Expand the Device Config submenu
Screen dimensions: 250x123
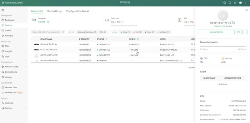point(25,72)
